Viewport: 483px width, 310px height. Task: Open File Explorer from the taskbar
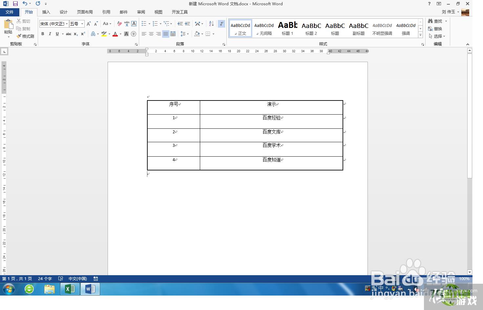[x=50, y=289]
